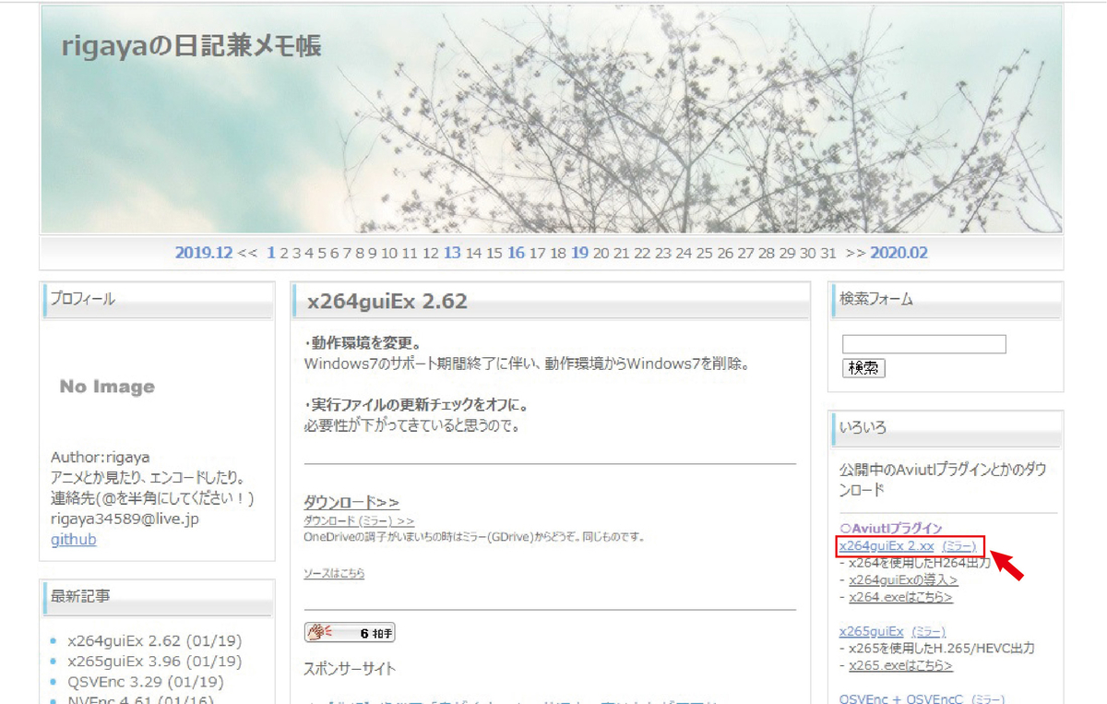Viewport: 1107px width, 704px height.
Task: Open the blog title rigayaの日記兼メモ帳
Action: coord(192,46)
